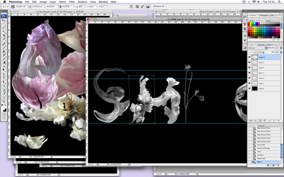Image resolution: width=284 pixels, height=177 pixels.
Task: Open dry flower1.psd status bar arrow
Action: coord(52,157)
